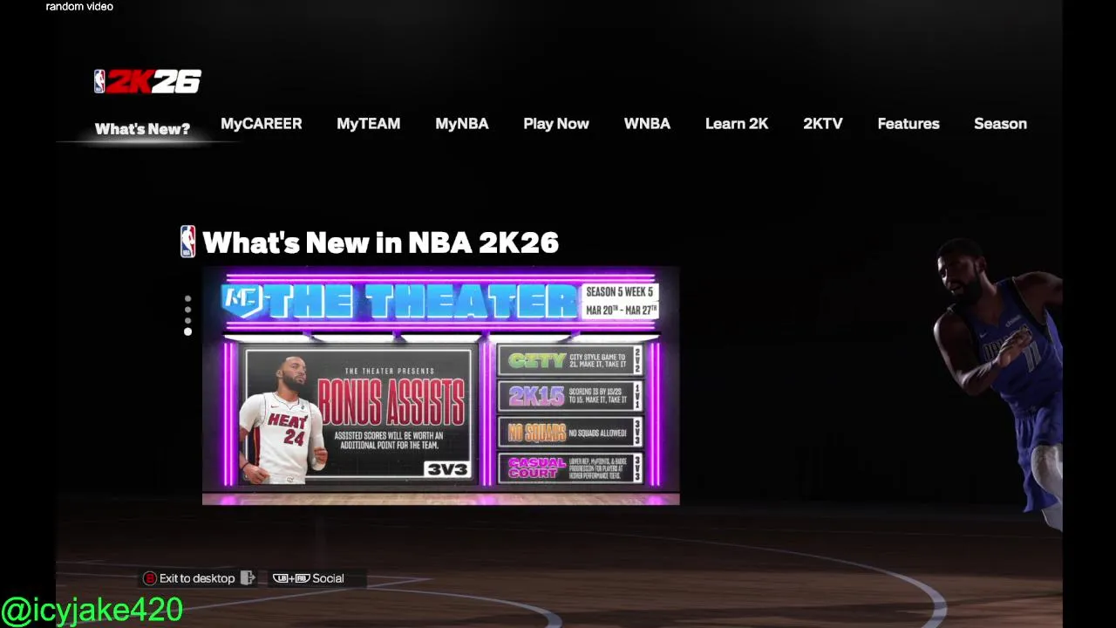
Task: Select the fourth highlighted carousel dot
Action: (187, 331)
